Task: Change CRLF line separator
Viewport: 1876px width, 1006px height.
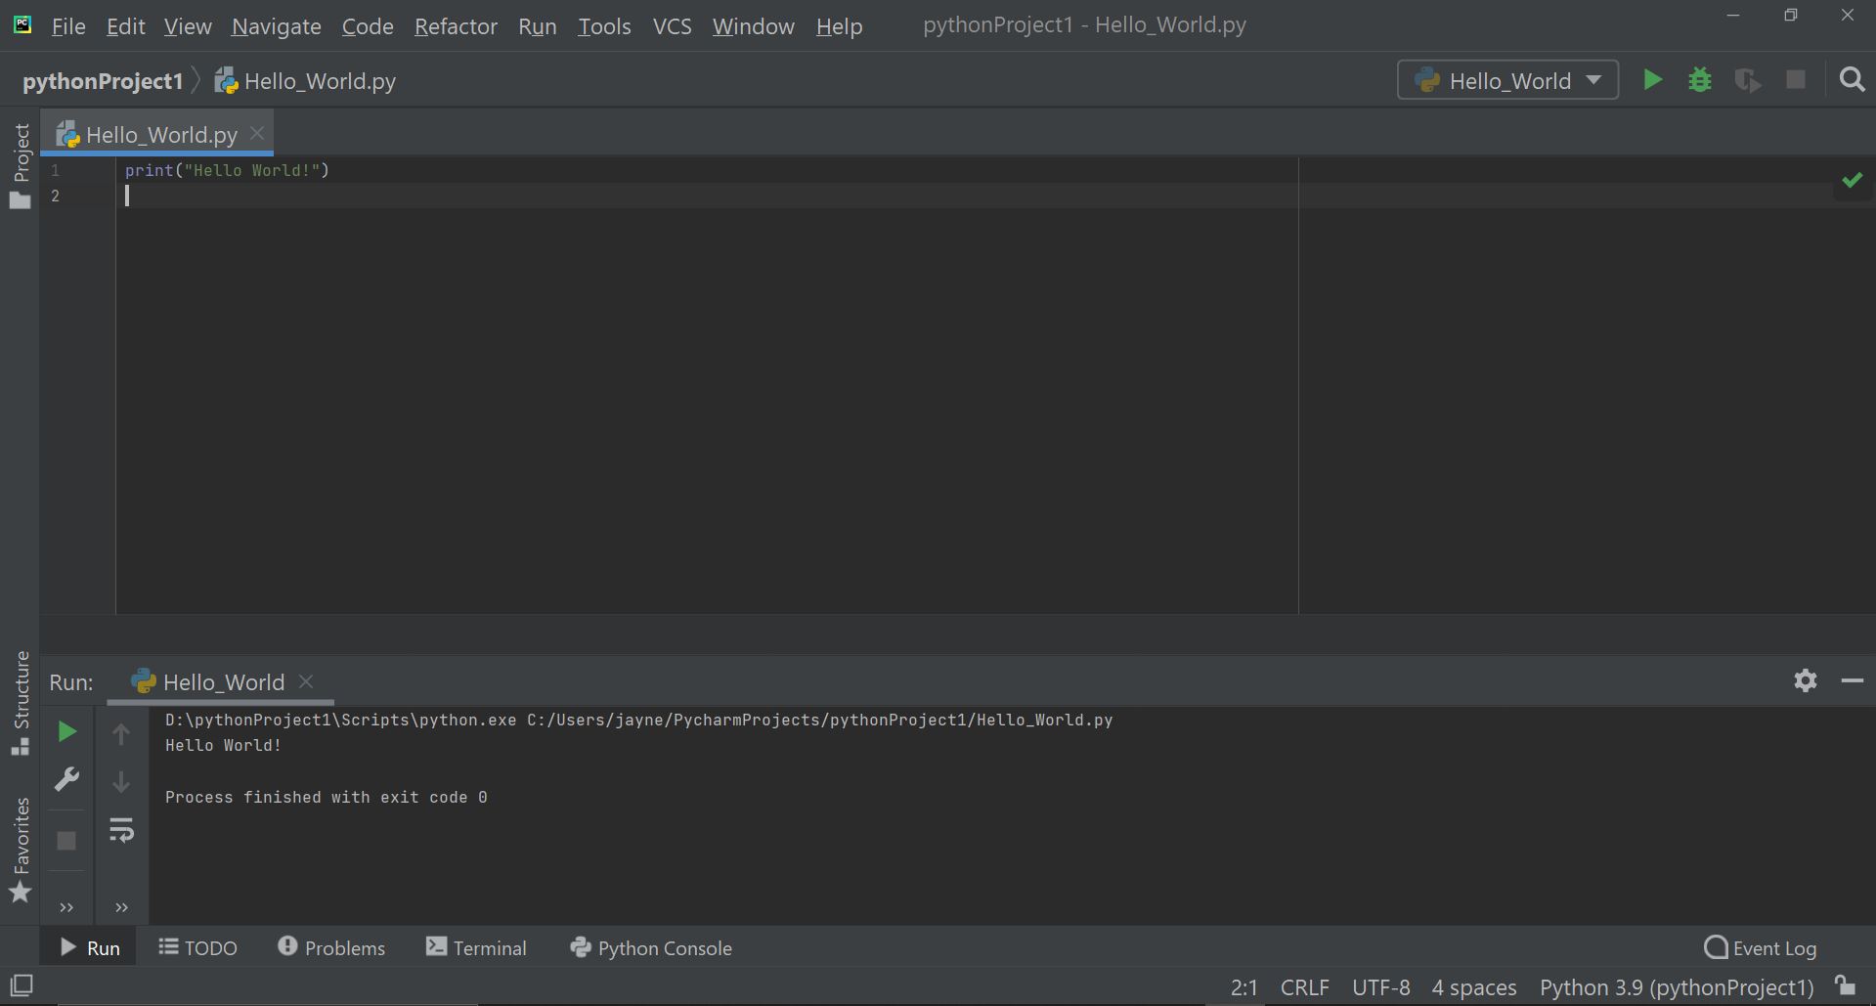Action: coord(1305,987)
